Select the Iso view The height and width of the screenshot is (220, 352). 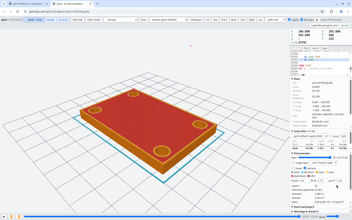pyautogui.click(x=260, y=20)
